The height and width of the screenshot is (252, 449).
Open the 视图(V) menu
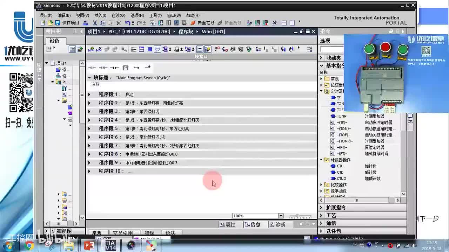(x=82, y=15)
